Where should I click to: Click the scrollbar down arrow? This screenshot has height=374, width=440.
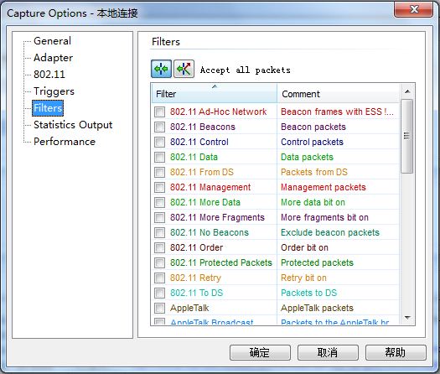407,318
